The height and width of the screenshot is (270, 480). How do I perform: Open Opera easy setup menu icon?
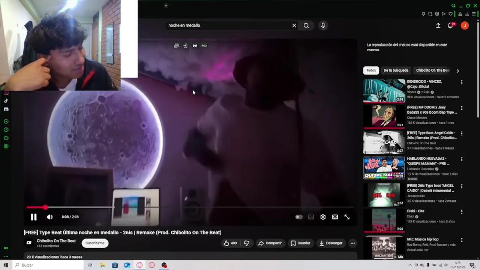(x=474, y=14)
